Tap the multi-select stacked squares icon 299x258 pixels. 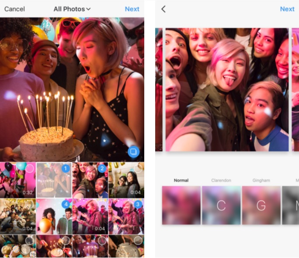[133, 152]
